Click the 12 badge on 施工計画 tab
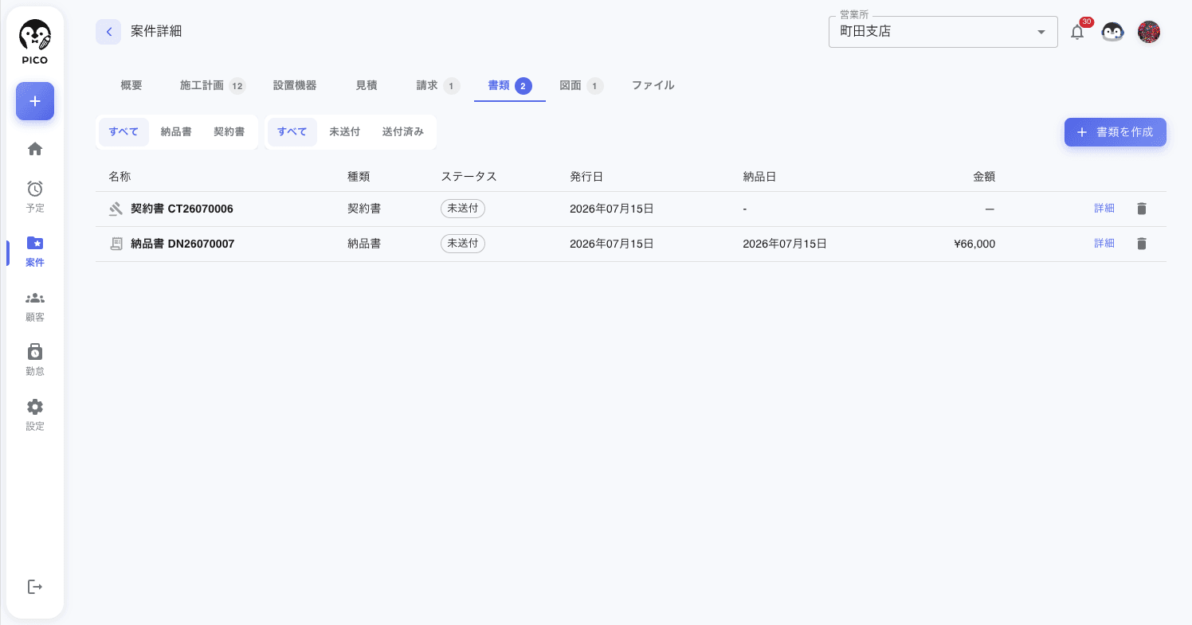This screenshot has width=1192, height=625. tap(237, 86)
